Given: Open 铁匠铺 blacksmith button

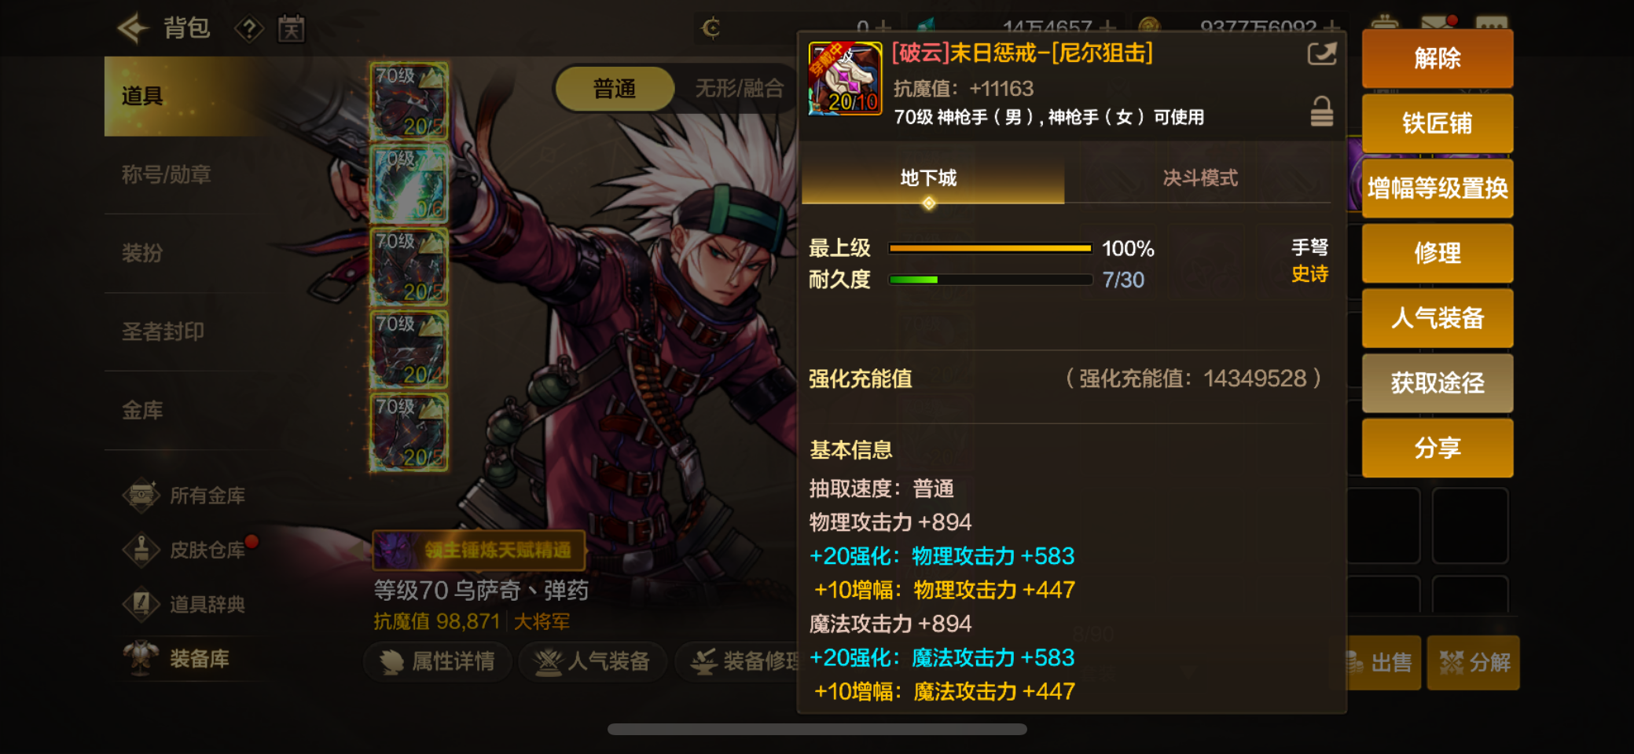Looking at the screenshot, I should coord(1437,123).
